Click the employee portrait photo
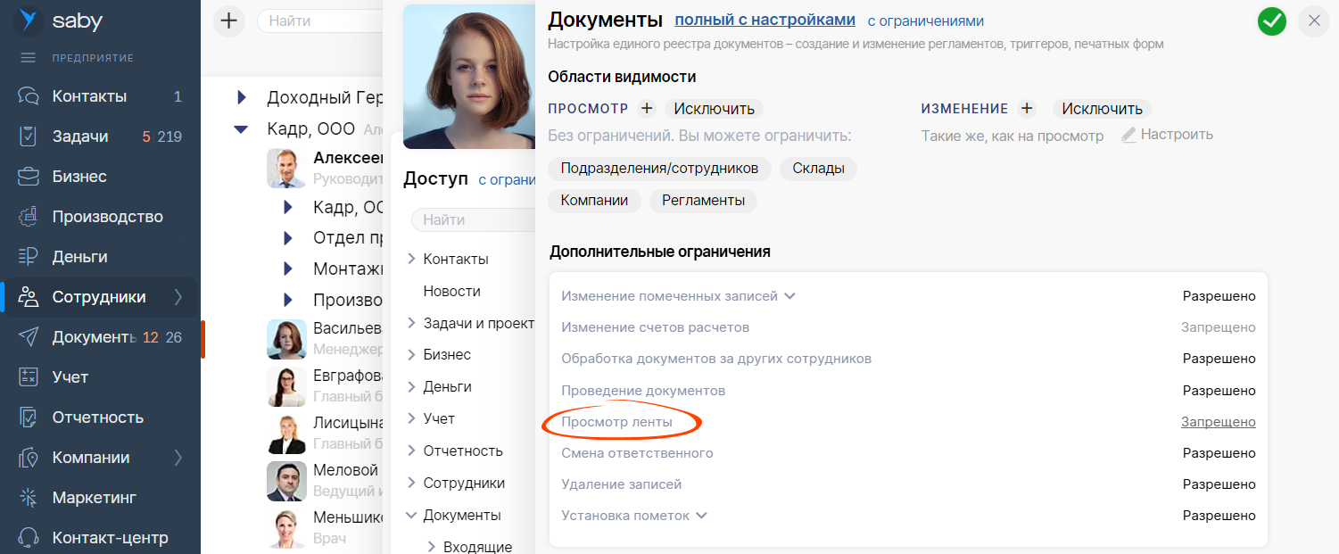This screenshot has height=554, width=1339. [x=468, y=76]
